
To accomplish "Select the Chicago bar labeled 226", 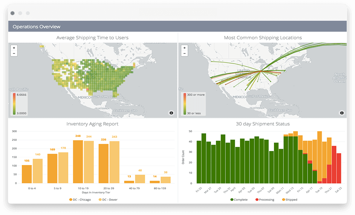I will [104, 164].
